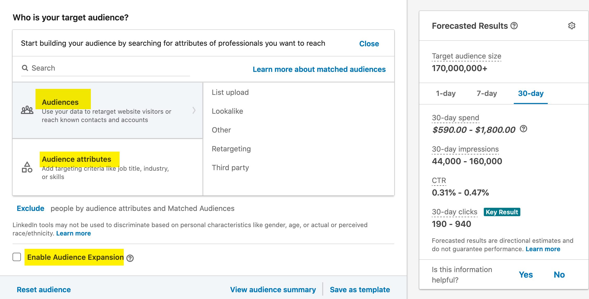589x299 pixels.
Task: Select the Lookalike audience option
Action: 227,111
